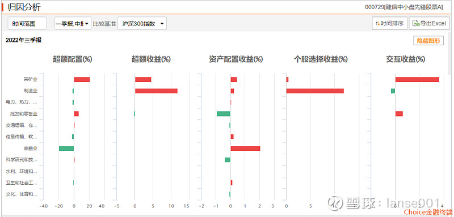Click the orange bar icon next to 归因分析

coord(2,7)
